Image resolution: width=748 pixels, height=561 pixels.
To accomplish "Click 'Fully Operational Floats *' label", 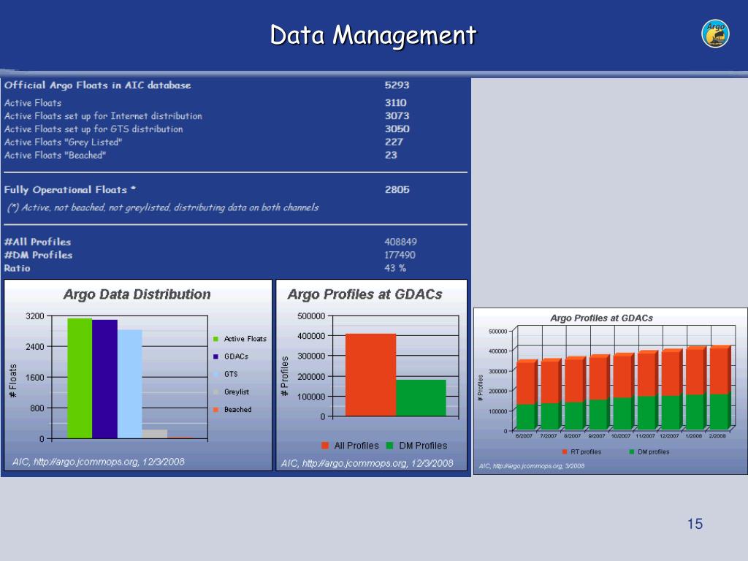I will 70,189.
